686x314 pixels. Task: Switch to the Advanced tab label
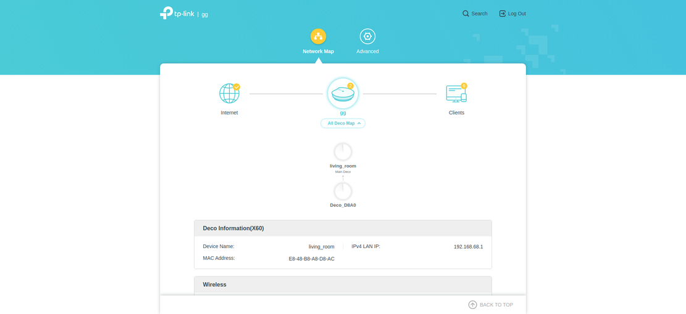click(x=367, y=52)
